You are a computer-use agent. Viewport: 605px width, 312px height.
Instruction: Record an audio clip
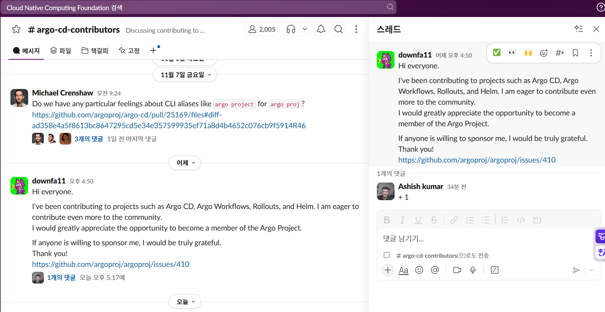[x=473, y=270]
